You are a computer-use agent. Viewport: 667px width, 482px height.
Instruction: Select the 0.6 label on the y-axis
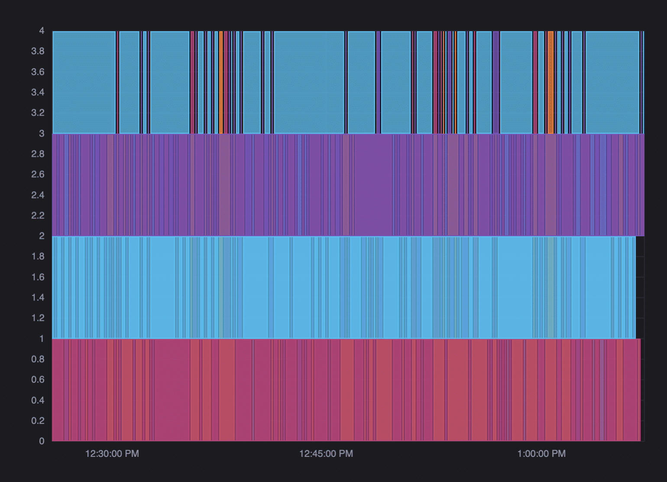(x=38, y=380)
